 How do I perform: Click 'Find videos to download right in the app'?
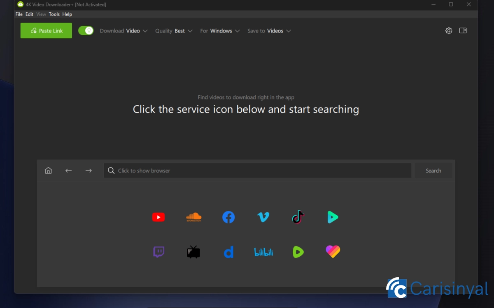click(x=246, y=97)
